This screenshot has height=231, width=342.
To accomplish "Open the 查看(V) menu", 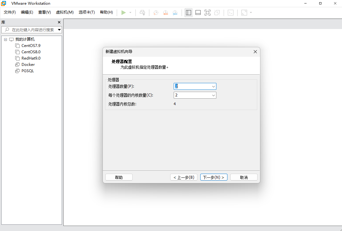I will (x=45, y=12).
